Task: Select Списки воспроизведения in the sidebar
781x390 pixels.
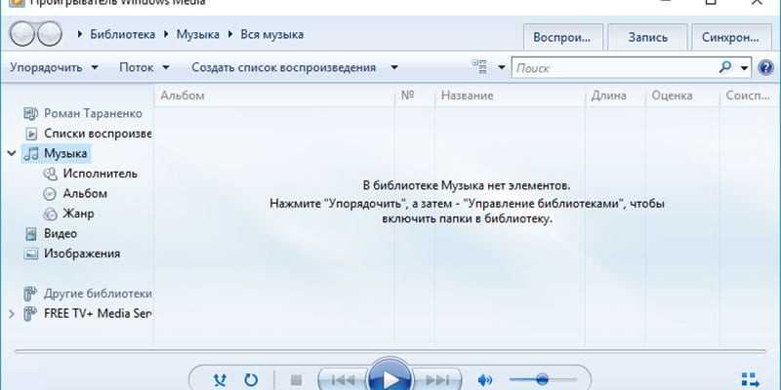Action: (x=98, y=134)
